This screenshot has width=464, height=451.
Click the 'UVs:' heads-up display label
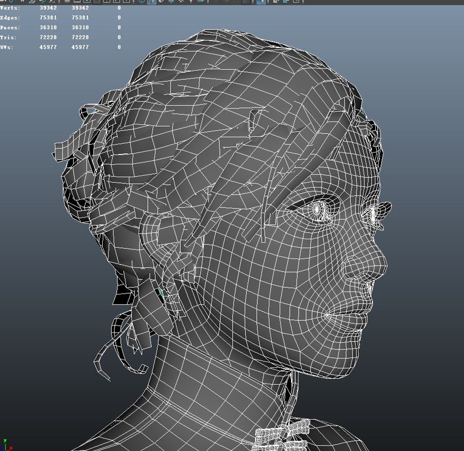click(7, 47)
